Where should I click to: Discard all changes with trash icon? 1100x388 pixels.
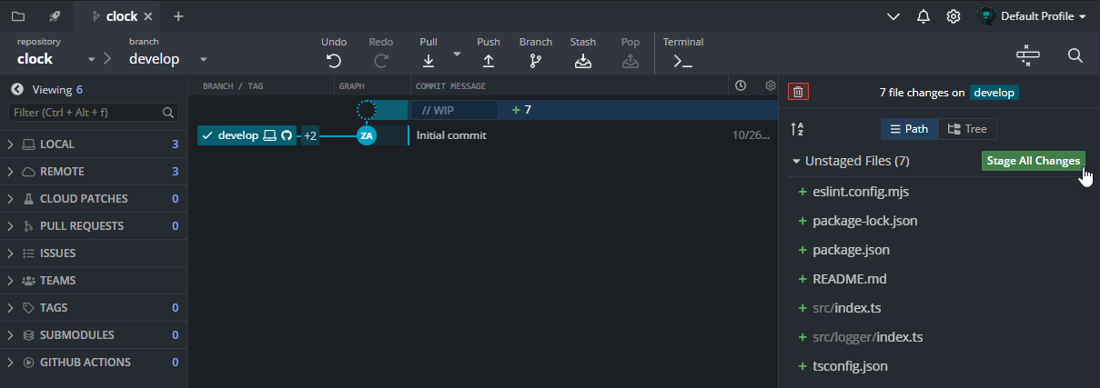coord(798,92)
